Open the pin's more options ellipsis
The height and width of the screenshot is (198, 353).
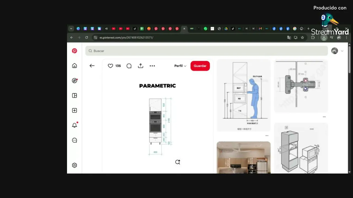(x=152, y=66)
